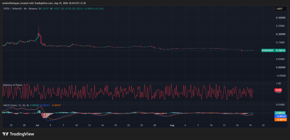
Task: Click the August 4 date label
Action: (x=185, y=125)
